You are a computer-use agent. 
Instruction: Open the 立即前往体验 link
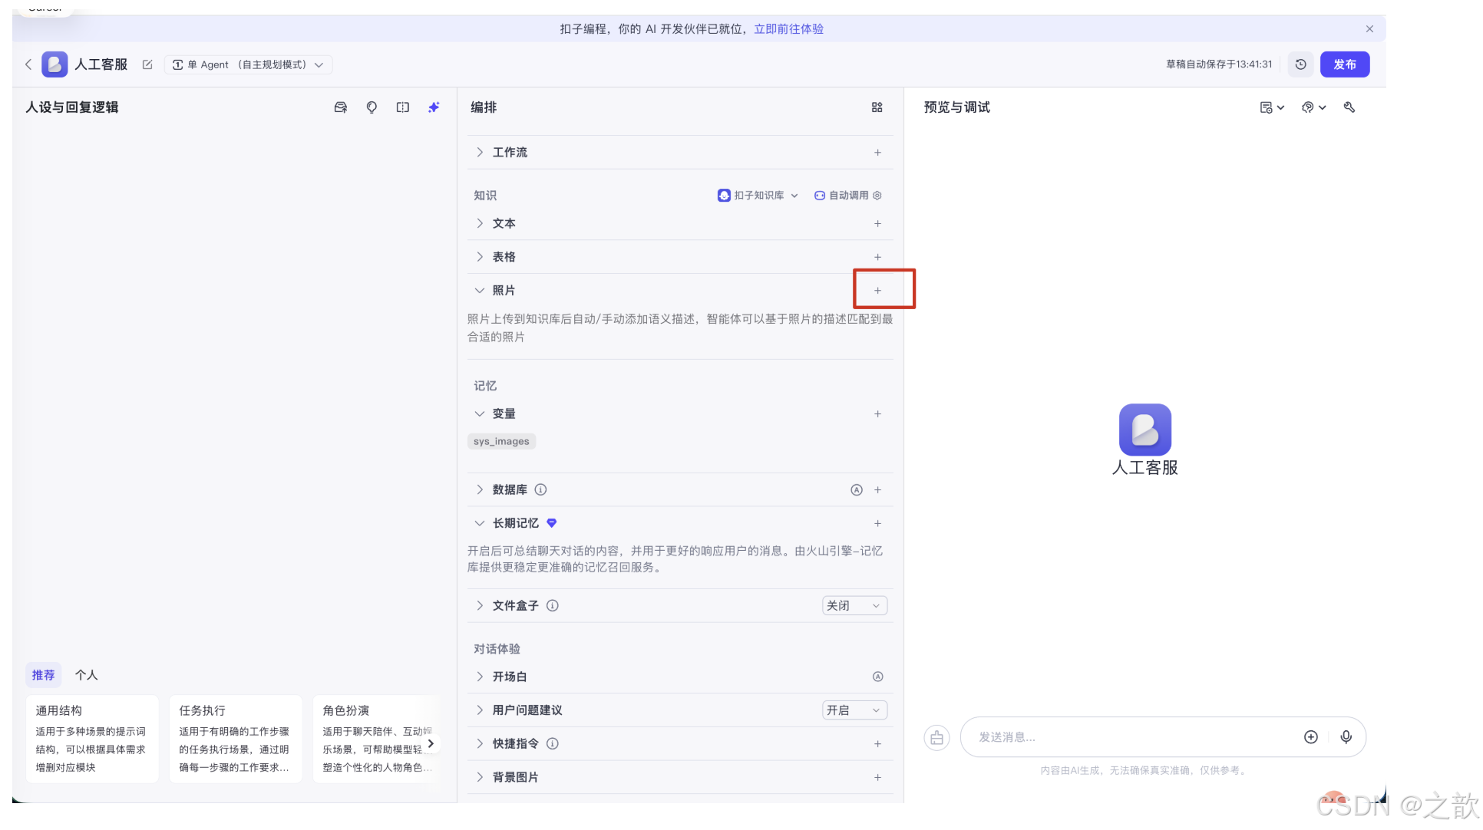(x=788, y=29)
